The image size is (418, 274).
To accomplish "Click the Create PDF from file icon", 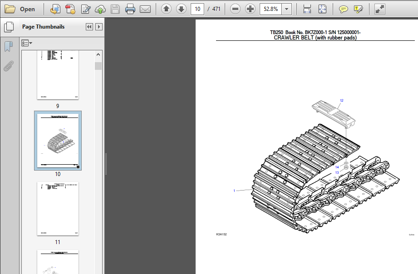I will pos(55,9).
